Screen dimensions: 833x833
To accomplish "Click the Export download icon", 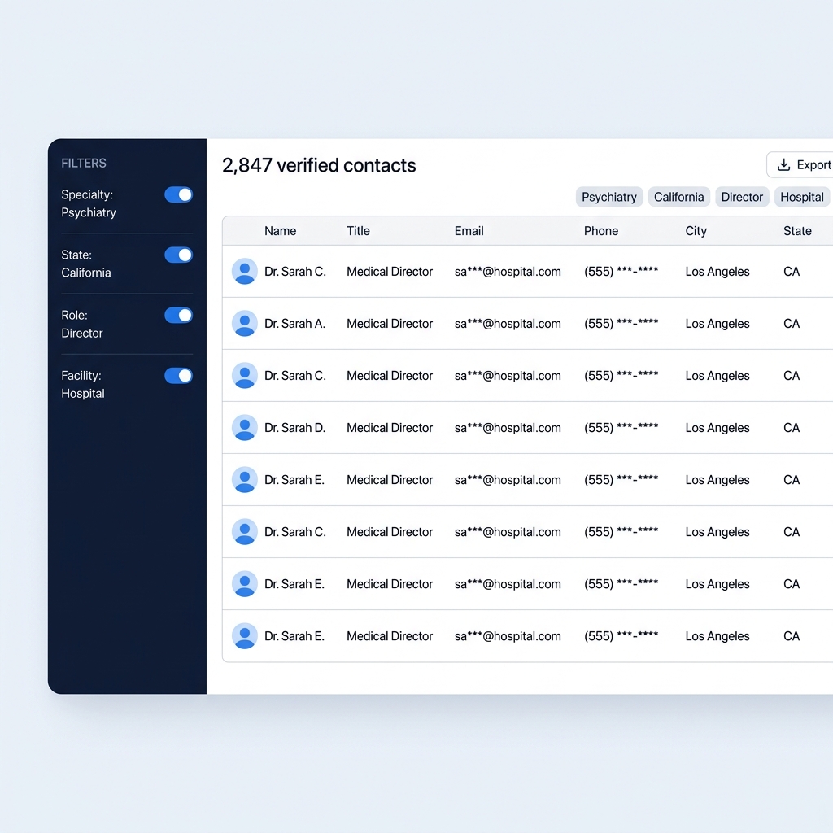I will click(x=783, y=164).
